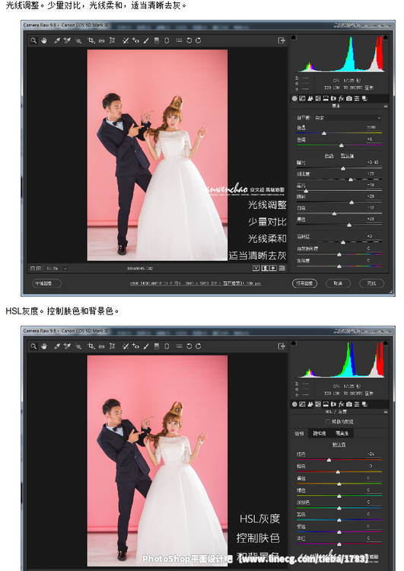This screenshot has height=571, width=404.
Task: Select the Hand tool in the HSL window
Action: tap(44, 346)
